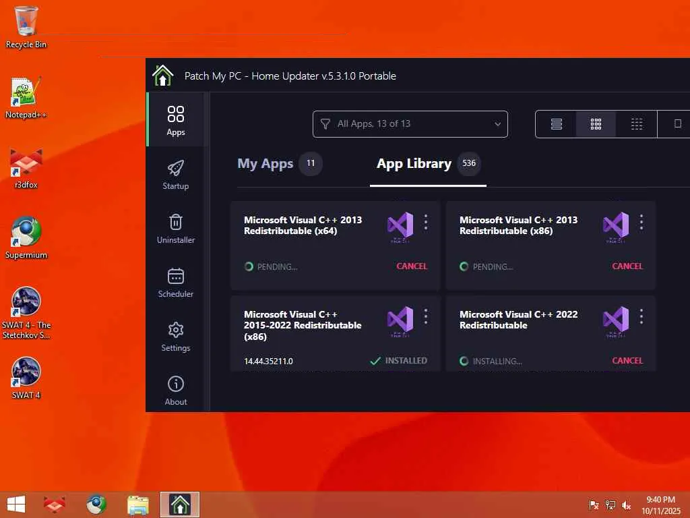Cancel pending Visual C++ 2013 x64 install

412,266
